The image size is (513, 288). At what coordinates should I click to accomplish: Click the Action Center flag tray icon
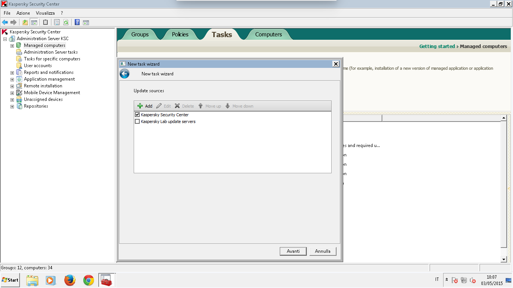(455, 280)
